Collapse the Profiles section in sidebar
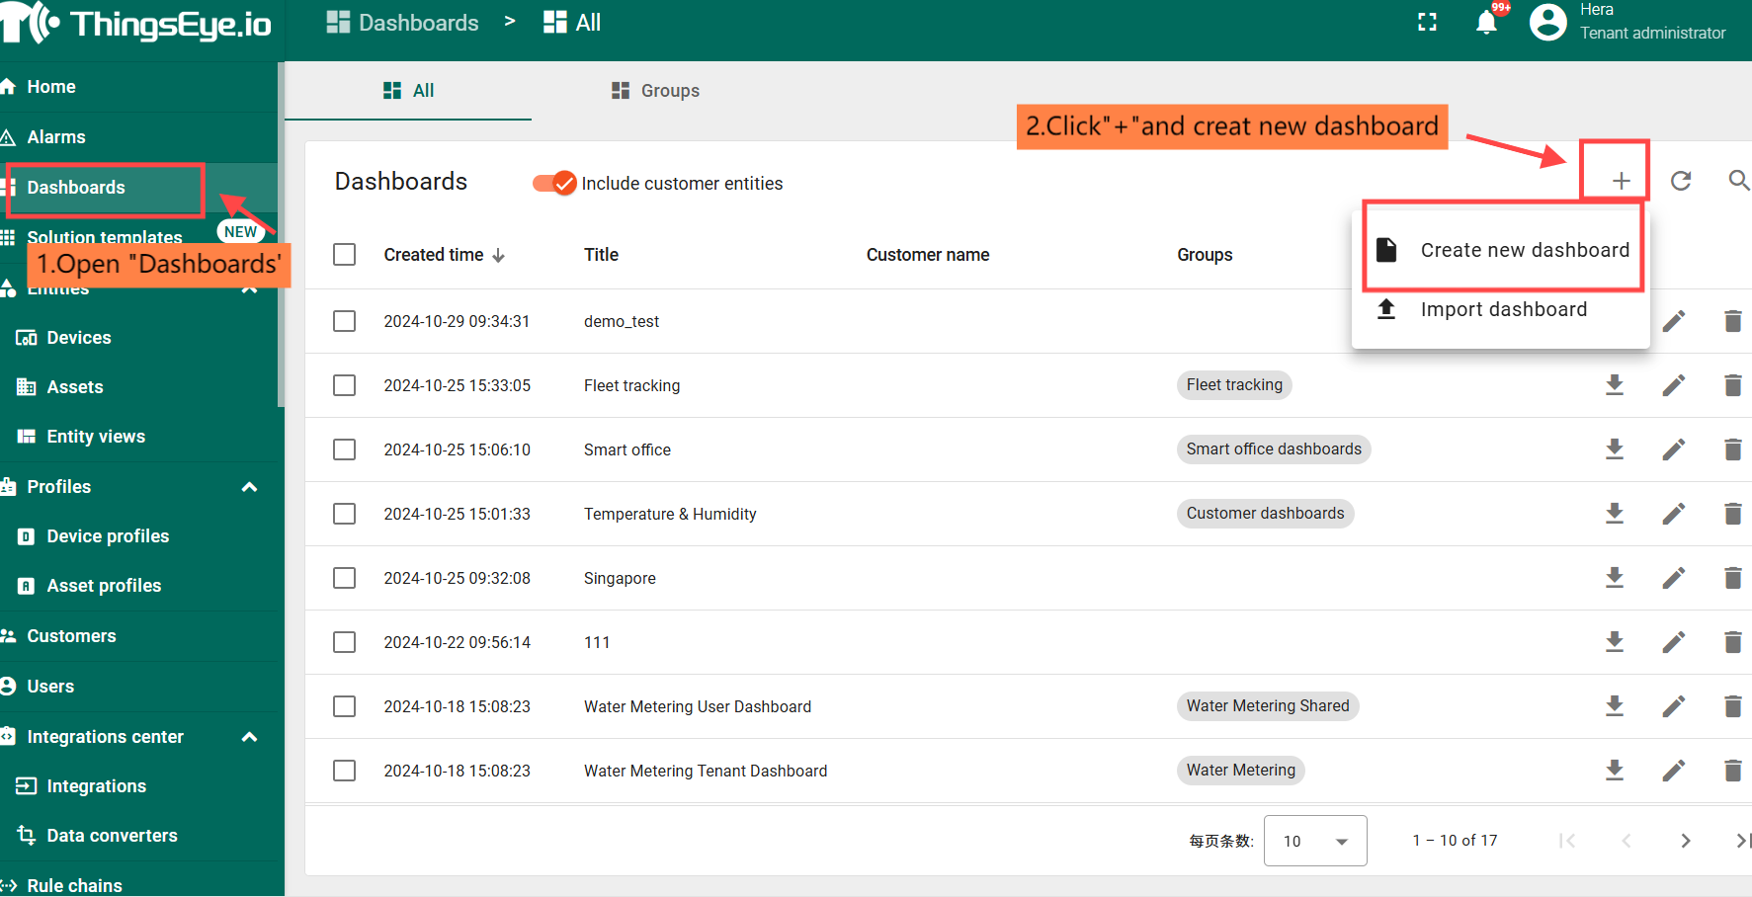The width and height of the screenshot is (1752, 897). (249, 487)
